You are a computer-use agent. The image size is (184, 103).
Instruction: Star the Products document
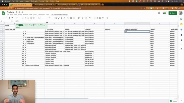click(17, 12)
